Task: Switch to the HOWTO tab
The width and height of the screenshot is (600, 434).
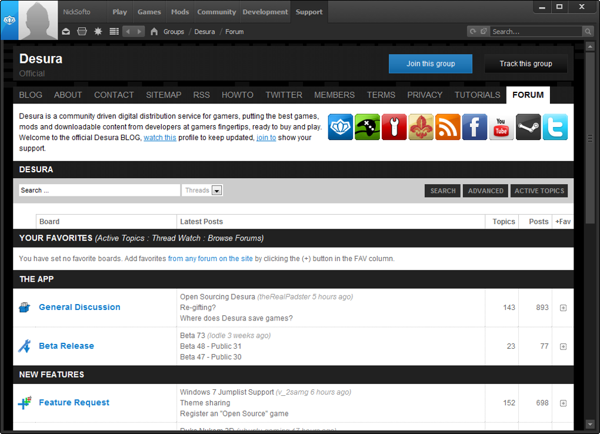Action: pos(237,95)
